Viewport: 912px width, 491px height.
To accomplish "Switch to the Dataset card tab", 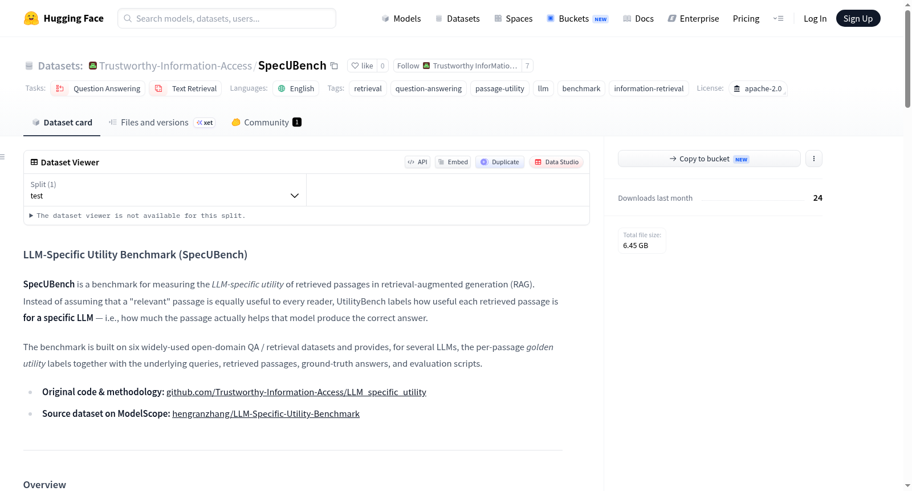I will [62, 123].
